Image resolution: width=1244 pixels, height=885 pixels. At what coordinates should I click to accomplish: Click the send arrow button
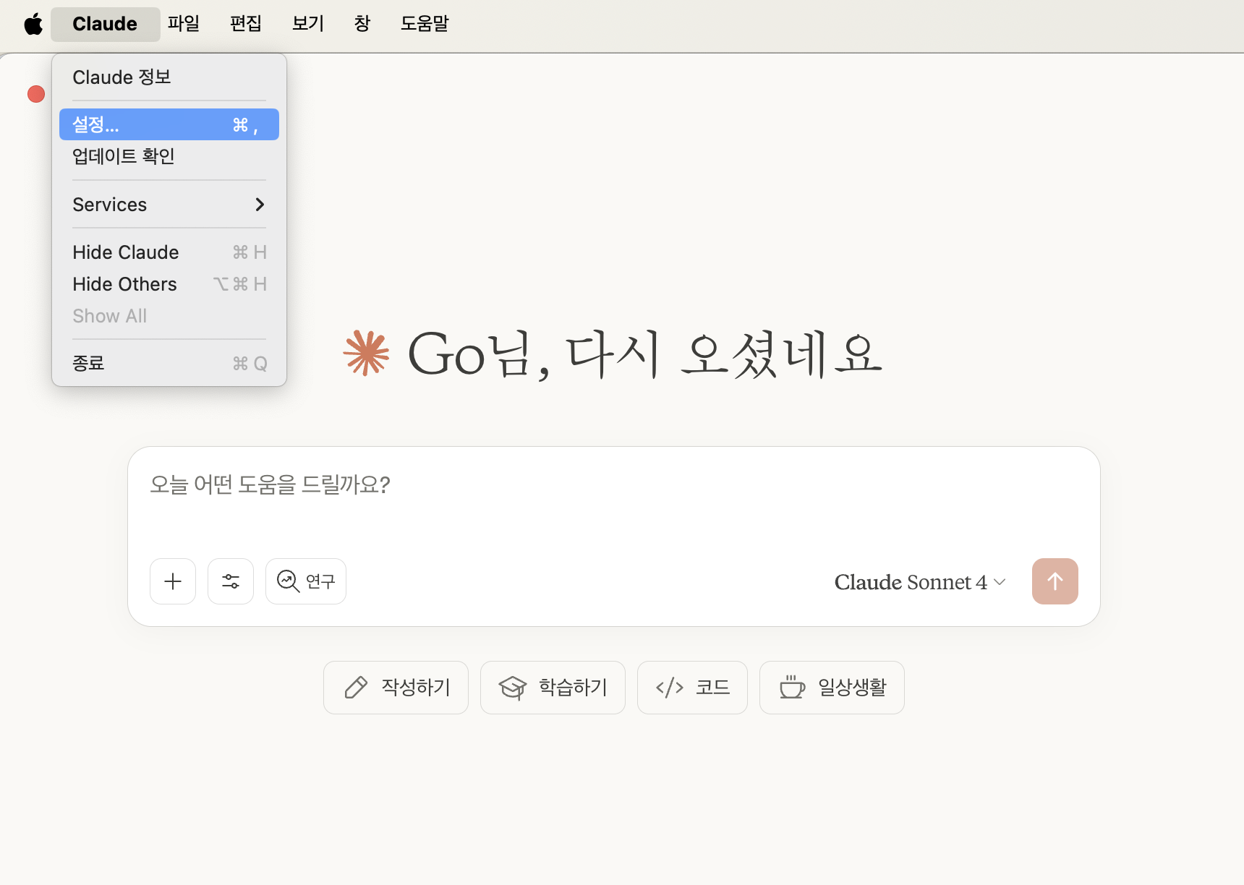1055,581
